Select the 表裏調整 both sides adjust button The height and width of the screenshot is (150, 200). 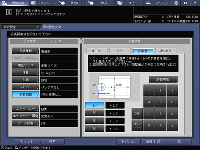pyautogui.click(x=26, y=94)
